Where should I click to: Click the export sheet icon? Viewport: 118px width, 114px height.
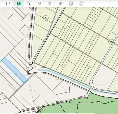[71, 4]
